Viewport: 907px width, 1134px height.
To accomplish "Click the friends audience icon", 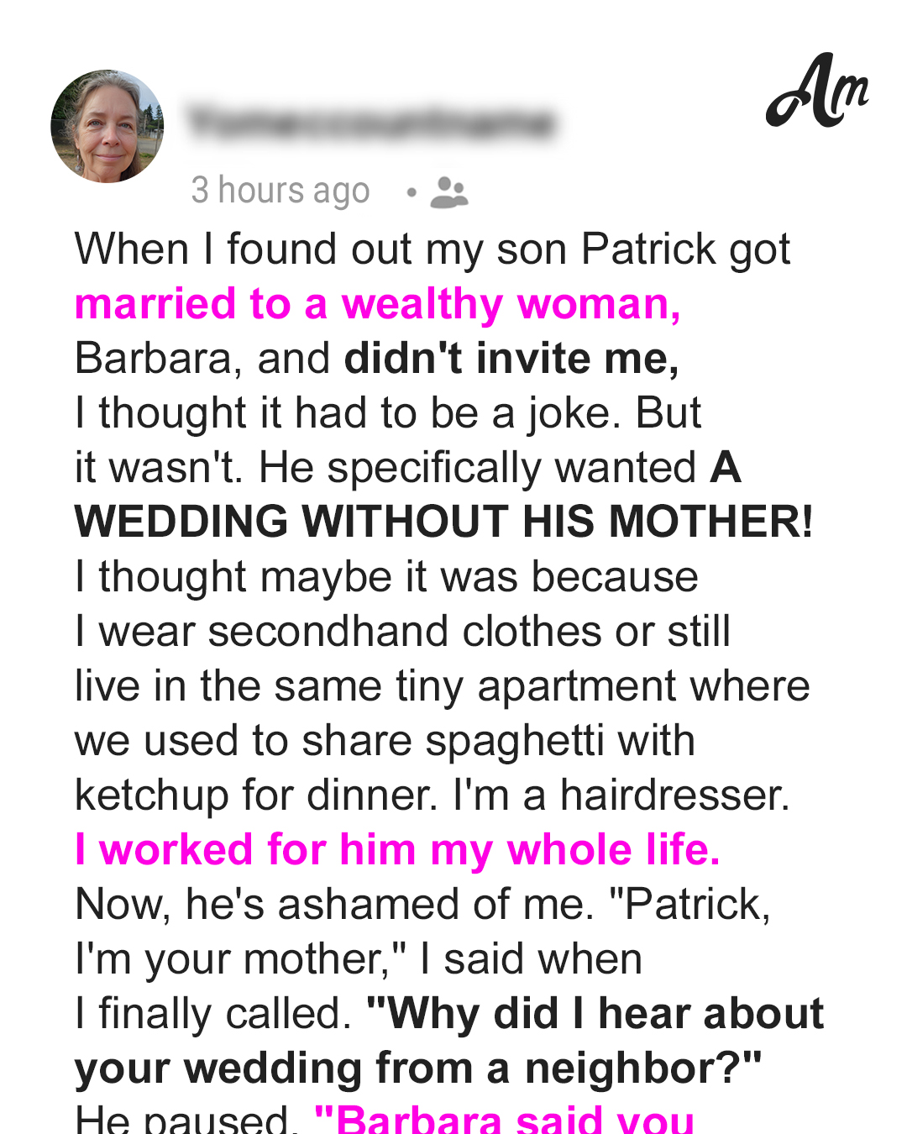I will pos(449,192).
